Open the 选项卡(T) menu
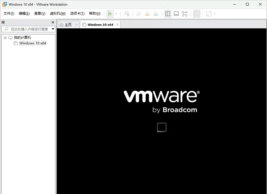 point(77,13)
